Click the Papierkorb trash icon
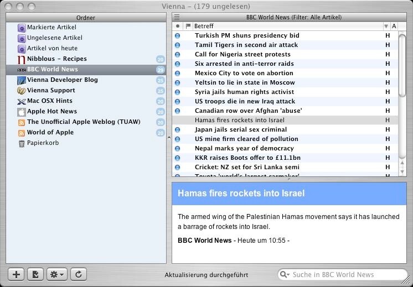 [x=22, y=144]
